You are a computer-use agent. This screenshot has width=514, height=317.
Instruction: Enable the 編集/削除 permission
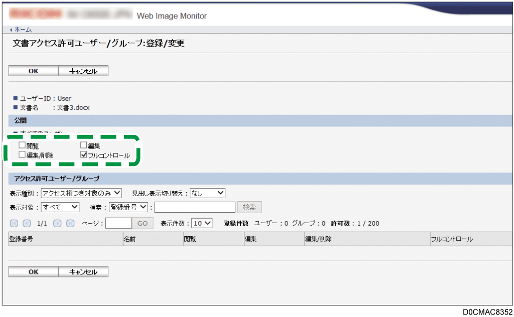tap(22, 155)
